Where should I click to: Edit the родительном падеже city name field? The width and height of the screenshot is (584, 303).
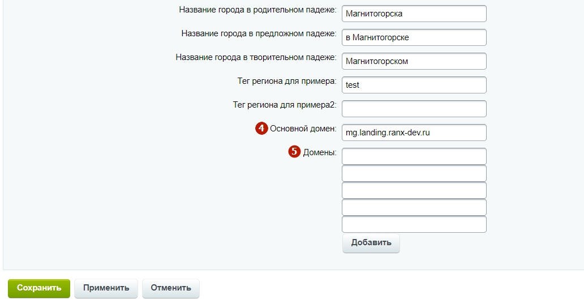click(414, 14)
